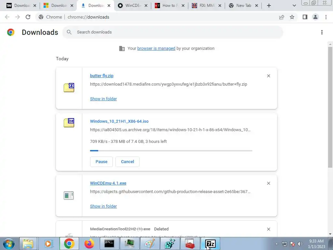Pause the Windows 10 ISO download
This screenshot has width=333, height=250.
(x=101, y=162)
